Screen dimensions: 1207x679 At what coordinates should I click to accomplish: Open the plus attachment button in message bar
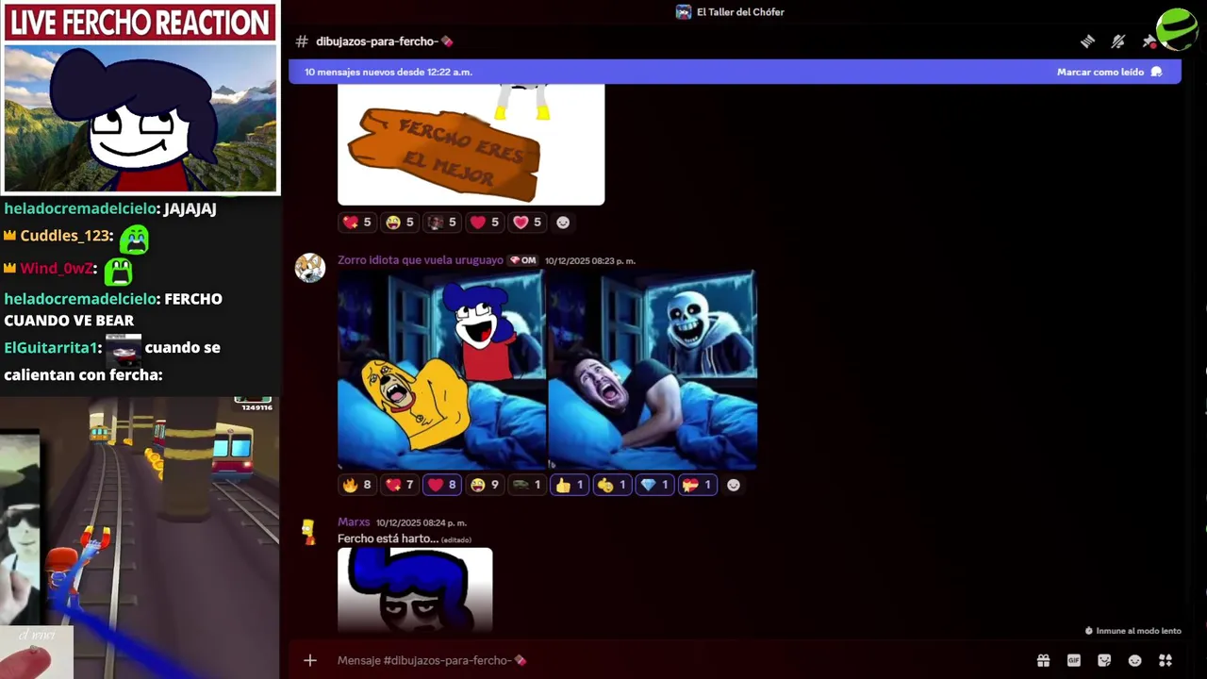[x=310, y=660]
